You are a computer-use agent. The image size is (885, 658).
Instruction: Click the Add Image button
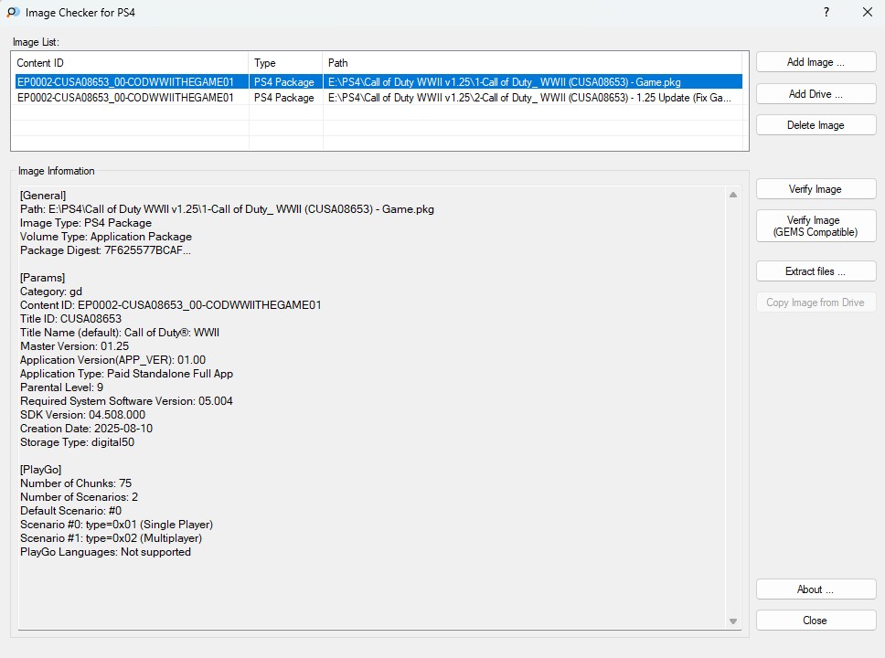tap(816, 62)
